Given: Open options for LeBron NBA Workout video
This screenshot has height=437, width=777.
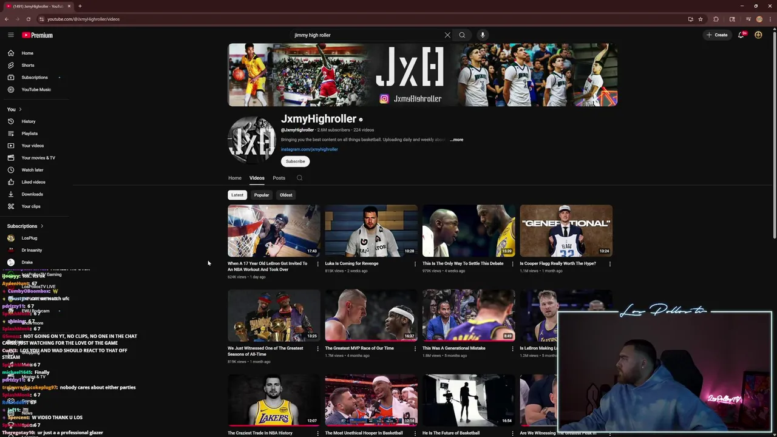Looking at the screenshot, I should [x=317, y=264].
